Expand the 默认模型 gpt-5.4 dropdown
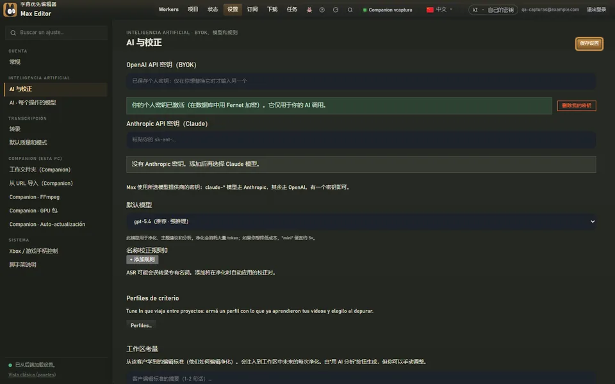The height and width of the screenshot is (384, 615). pyautogui.click(x=361, y=221)
